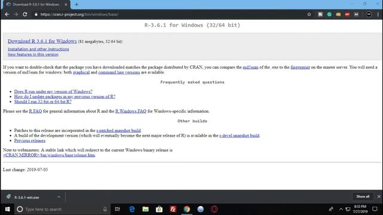Open the Chrome profile avatar
This screenshot has height=215, width=383.
point(369,14)
